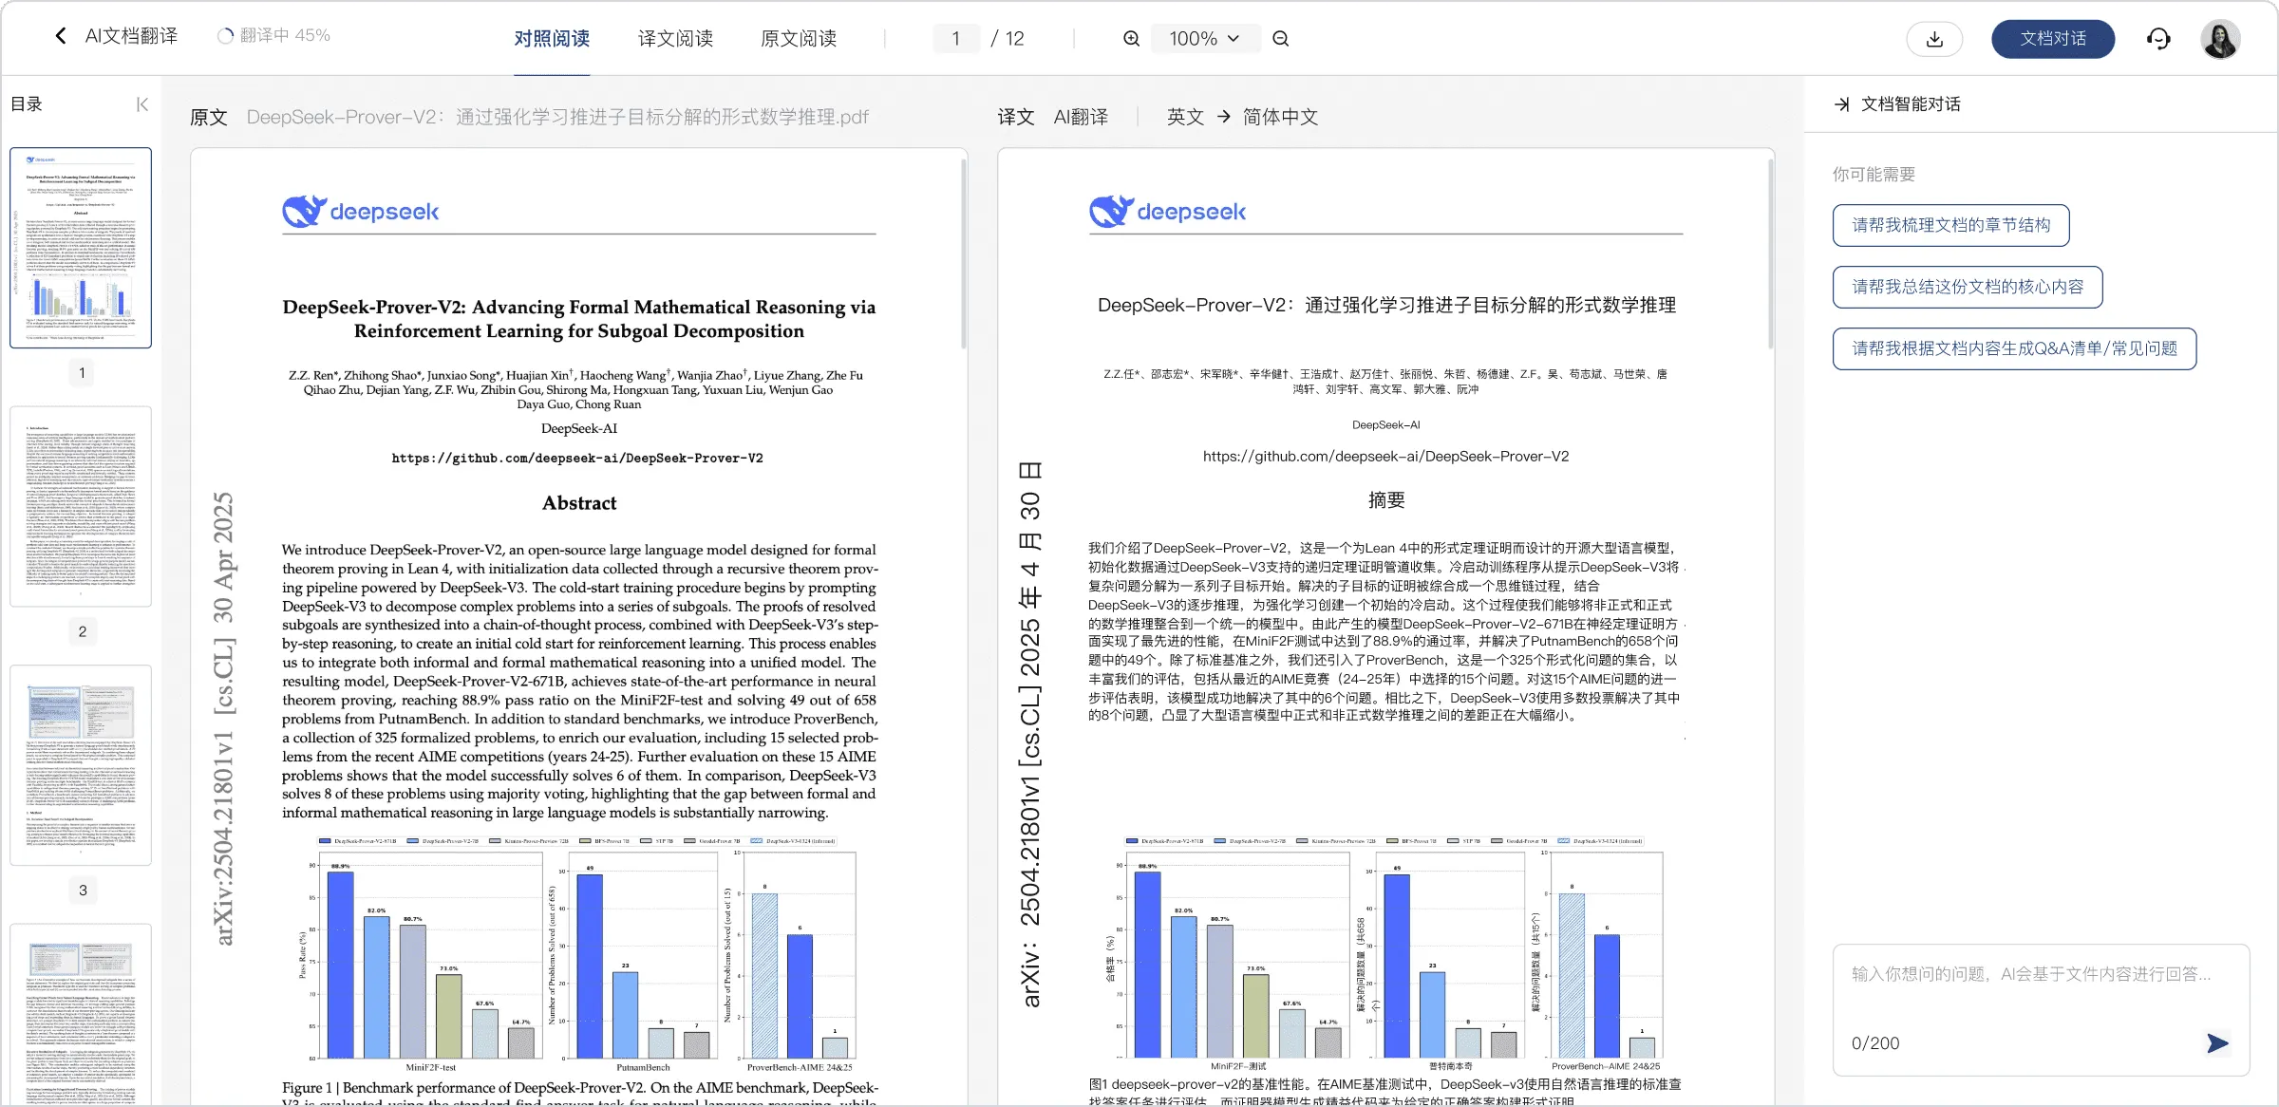This screenshot has width=2279, height=1107.
Task: Click the GitHub link in translated document
Action: 1385,457
